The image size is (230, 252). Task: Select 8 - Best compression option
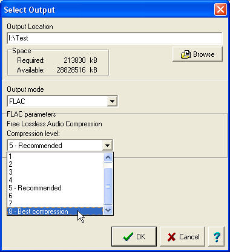point(55,212)
